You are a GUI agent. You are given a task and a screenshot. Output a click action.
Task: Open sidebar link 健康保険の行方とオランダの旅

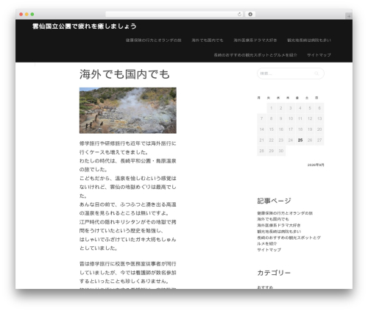285,213
